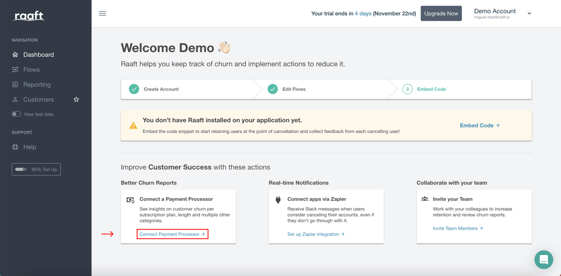Select the Embed Code step
Image resolution: width=561 pixels, height=276 pixels.
point(431,89)
